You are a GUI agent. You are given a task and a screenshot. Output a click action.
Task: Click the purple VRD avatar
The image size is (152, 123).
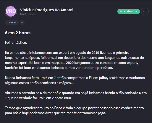pyautogui.click(x=11, y=12)
